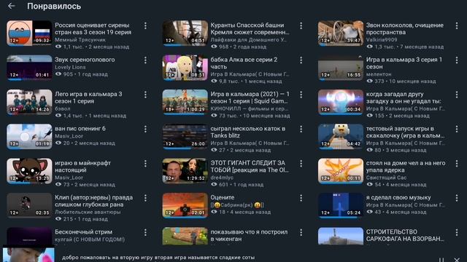Viewport: 467px width, 262px height.
Task: Open mini player caption 'добро пожаловать на вторую игру'
Action: 158,257
